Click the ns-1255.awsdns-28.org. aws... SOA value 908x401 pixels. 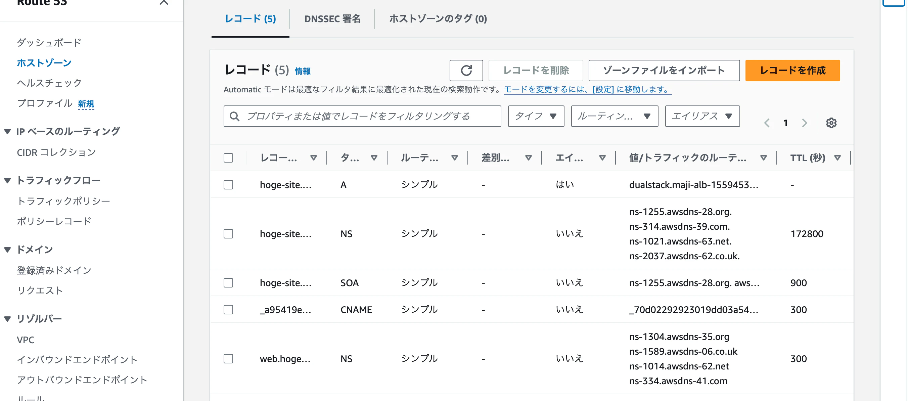click(694, 282)
